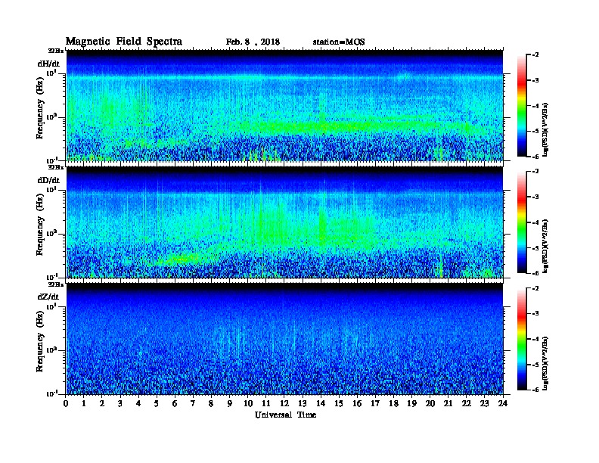Click the dZ/dt spectrogram plot area

tap(284, 339)
